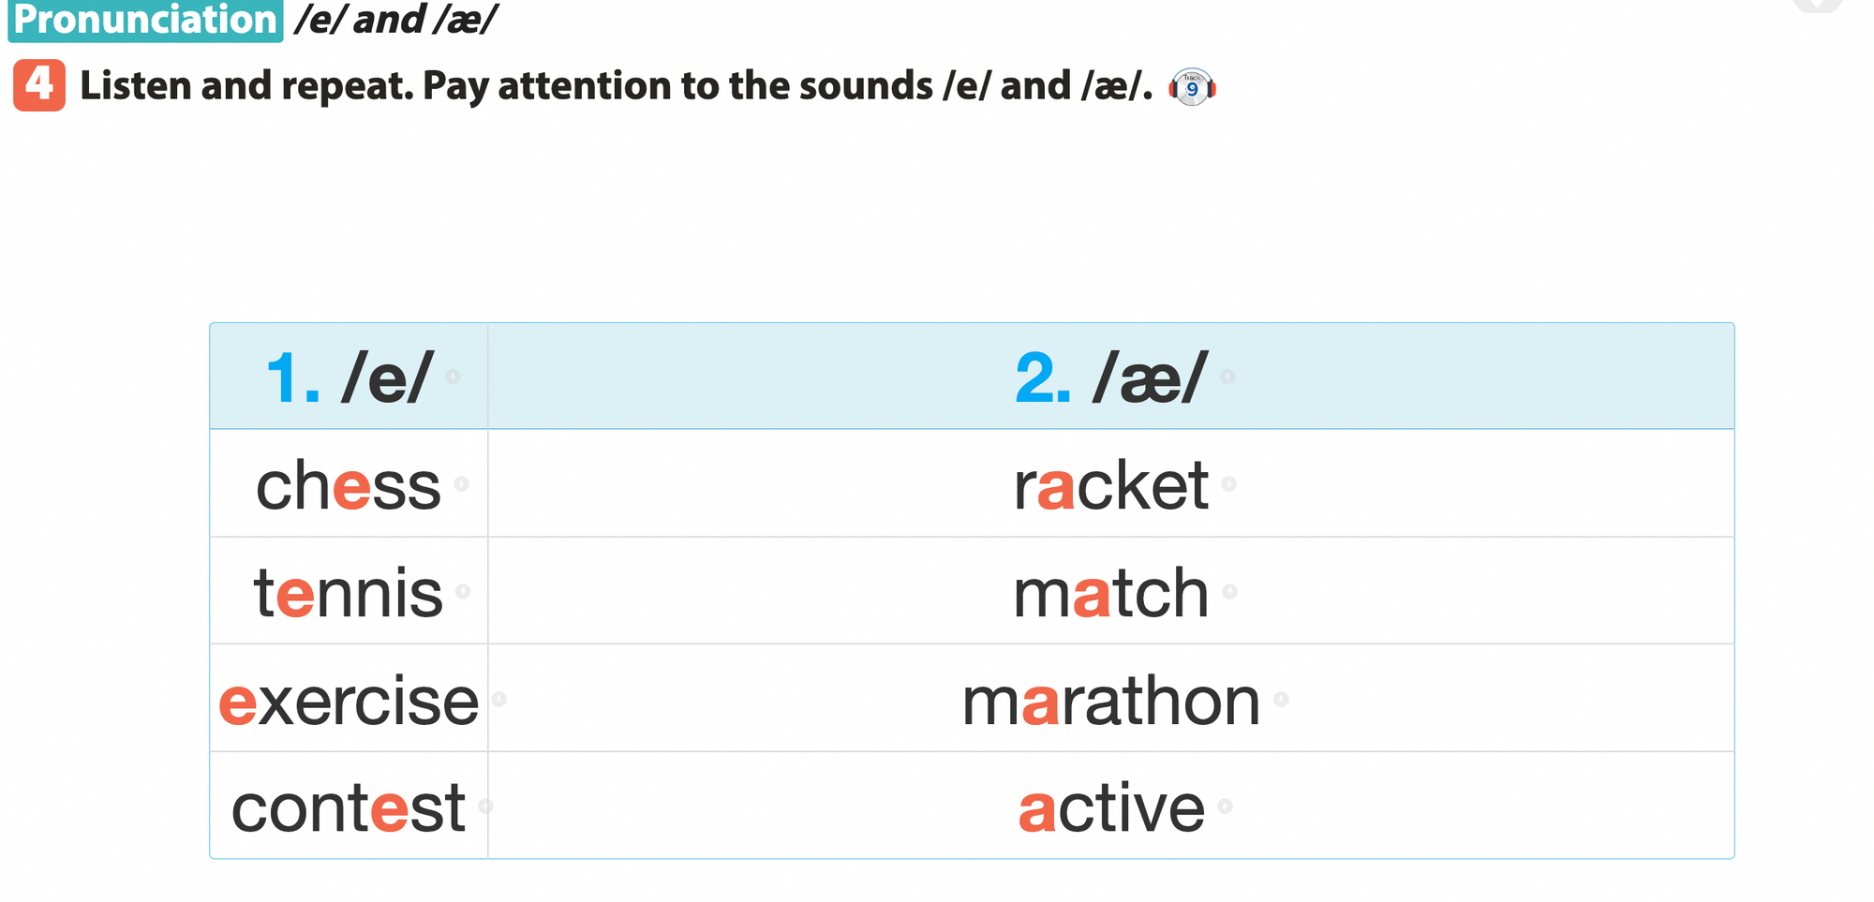This screenshot has height=902, width=1874.
Task: Click the "1. /e/" column header
Action: 349,378
